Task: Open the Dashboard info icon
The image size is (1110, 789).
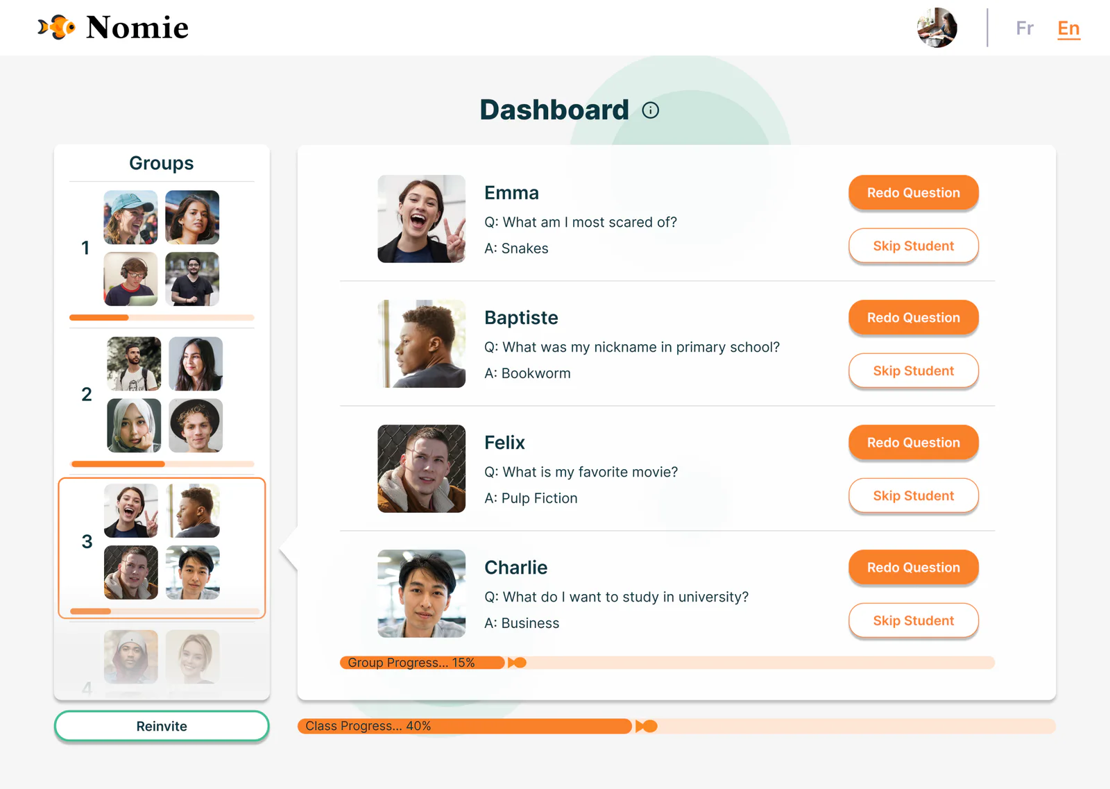Action: point(650,110)
